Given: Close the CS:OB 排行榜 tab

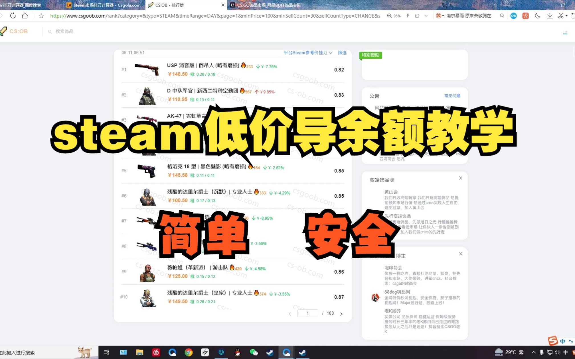Looking at the screenshot, I should click(223, 5).
